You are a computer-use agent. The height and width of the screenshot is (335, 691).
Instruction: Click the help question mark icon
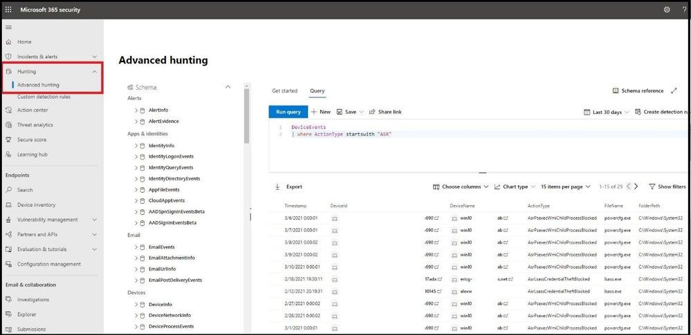[x=684, y=9]
